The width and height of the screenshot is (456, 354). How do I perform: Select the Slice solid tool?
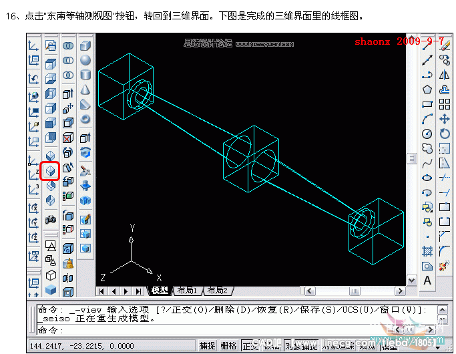pos(85,171)
